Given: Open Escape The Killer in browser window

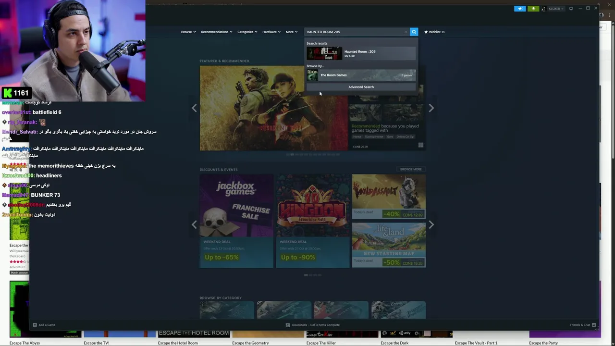Looking at the screenshot, I should click(x=321, y=343).
